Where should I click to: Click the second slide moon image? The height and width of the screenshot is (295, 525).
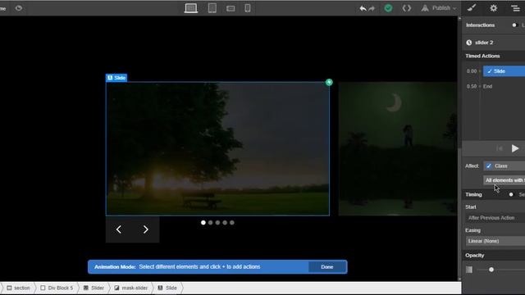click(x=398, y=149)
